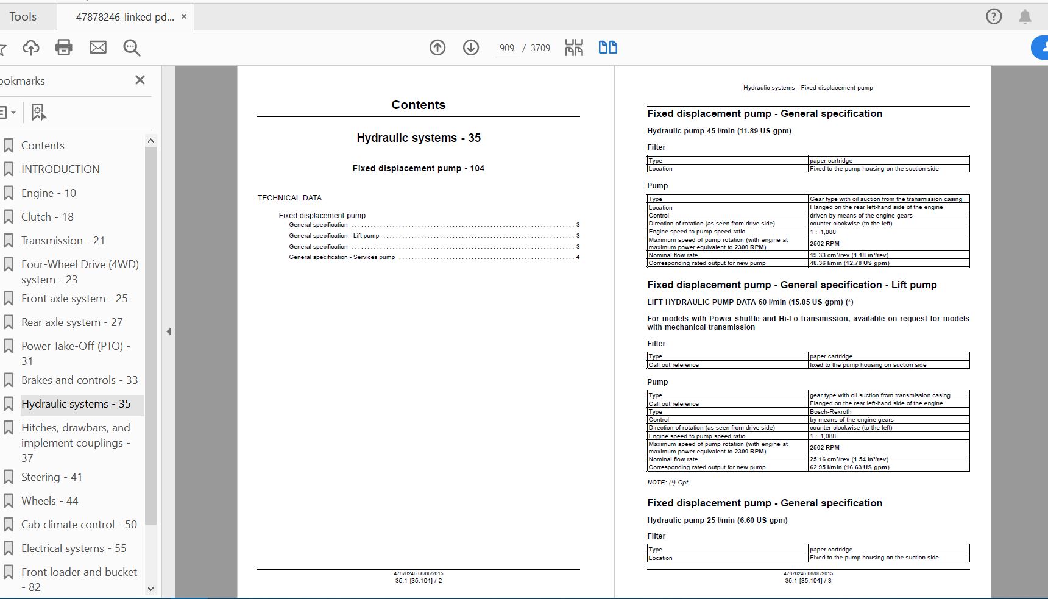This screenshot has height=599, width=1048.
Task: Close the 47878246-linked pdf tab
Action: pyautogui.click(x=185, y=17)
